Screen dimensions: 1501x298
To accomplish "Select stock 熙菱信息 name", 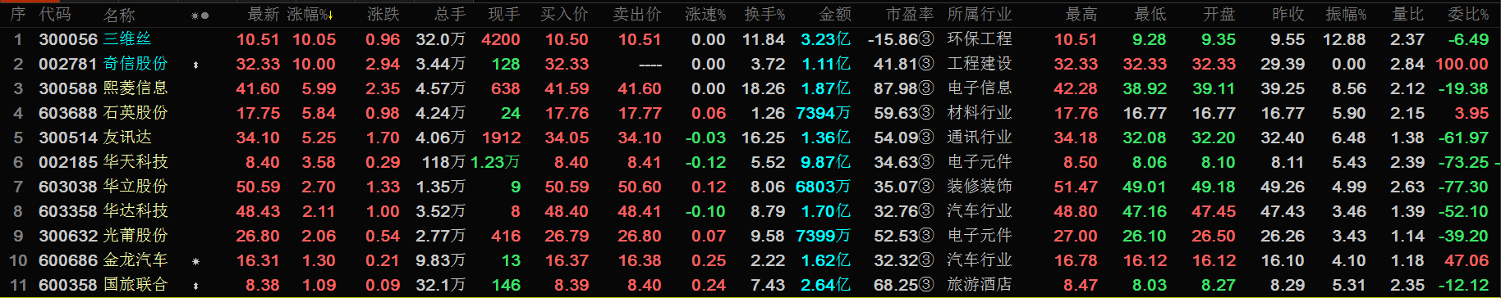I will click(135, 88).
